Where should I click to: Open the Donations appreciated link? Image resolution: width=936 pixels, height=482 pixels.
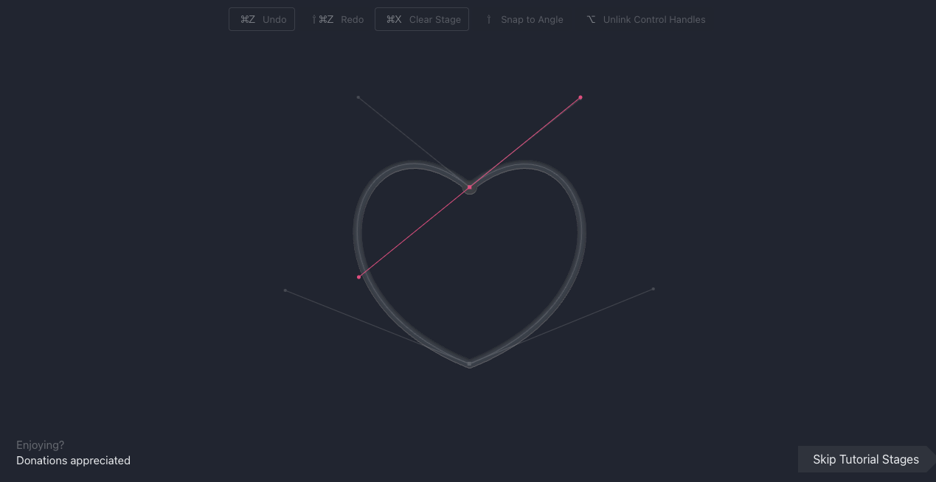tap(73, 461)
